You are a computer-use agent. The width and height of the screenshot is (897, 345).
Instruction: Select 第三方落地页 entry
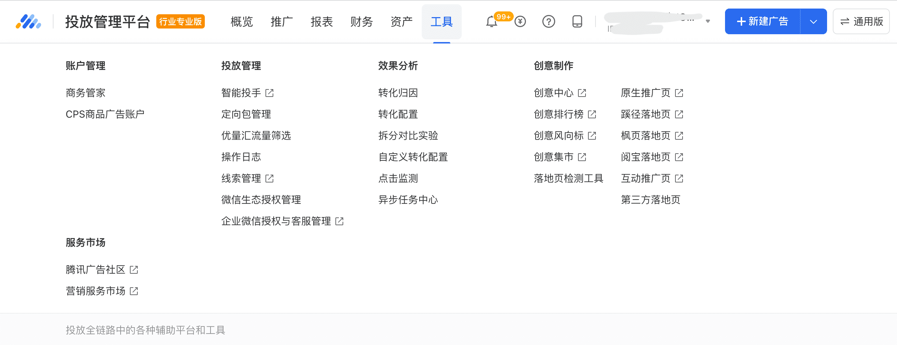tap(650, 200)
